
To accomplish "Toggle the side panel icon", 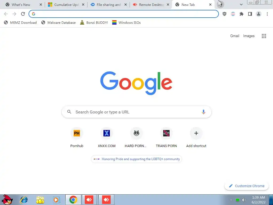I will (x=250, y=14).
